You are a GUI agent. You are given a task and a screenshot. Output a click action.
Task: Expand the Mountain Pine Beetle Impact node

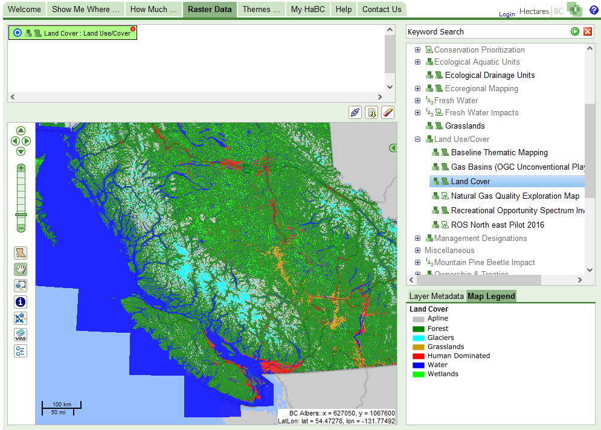[x=418, y=263]
